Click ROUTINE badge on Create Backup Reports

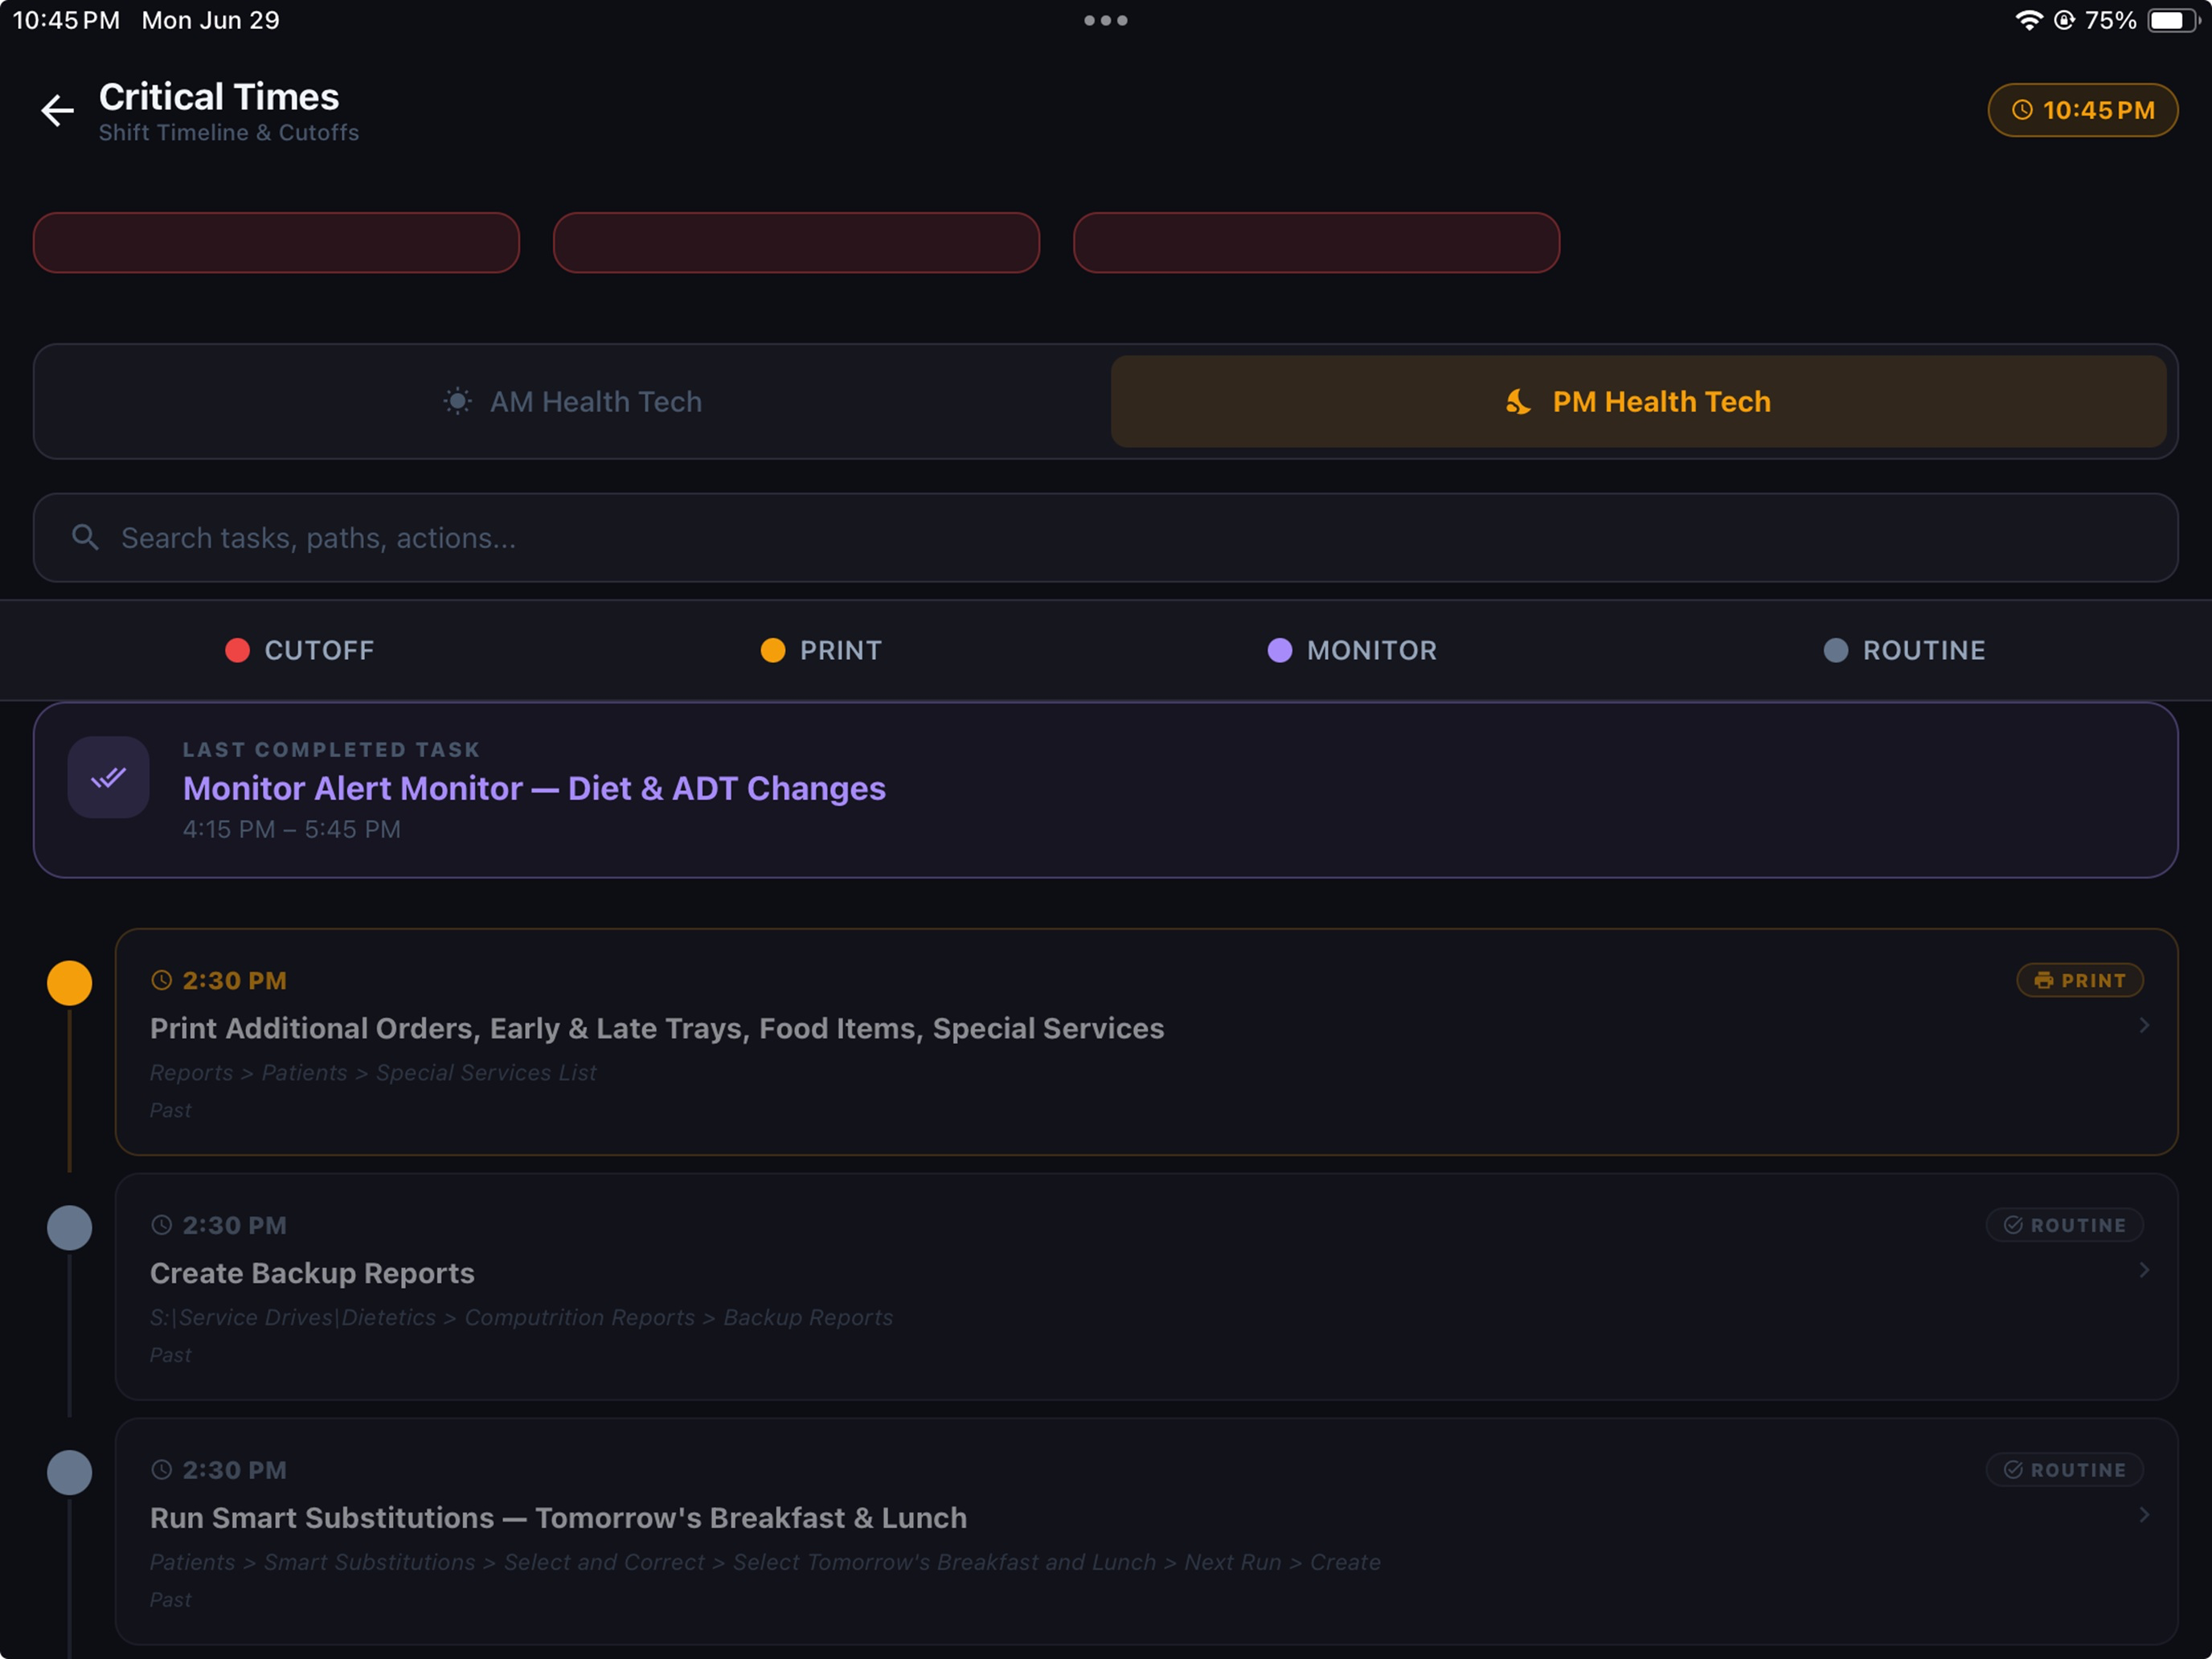tap(2064, 1225)
